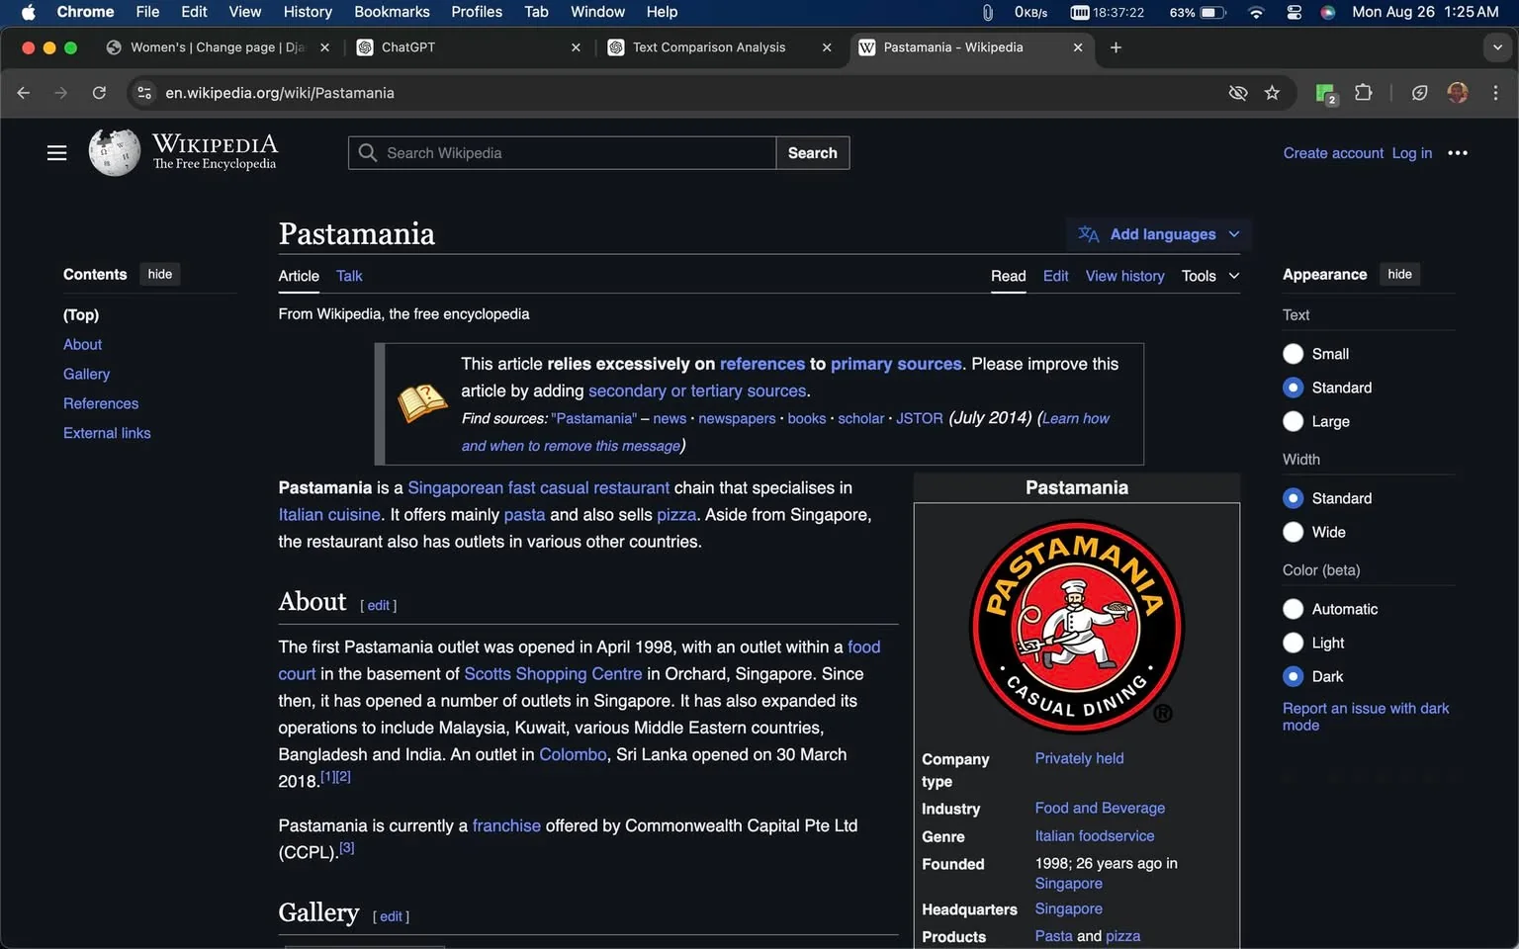Open the View history tab

[1124, 276]
